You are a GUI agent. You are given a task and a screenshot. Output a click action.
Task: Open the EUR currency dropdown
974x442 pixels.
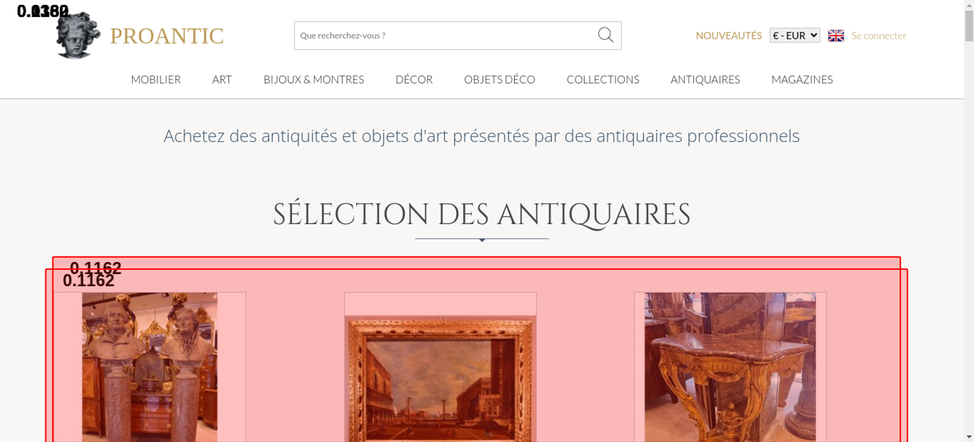[795, 36]
